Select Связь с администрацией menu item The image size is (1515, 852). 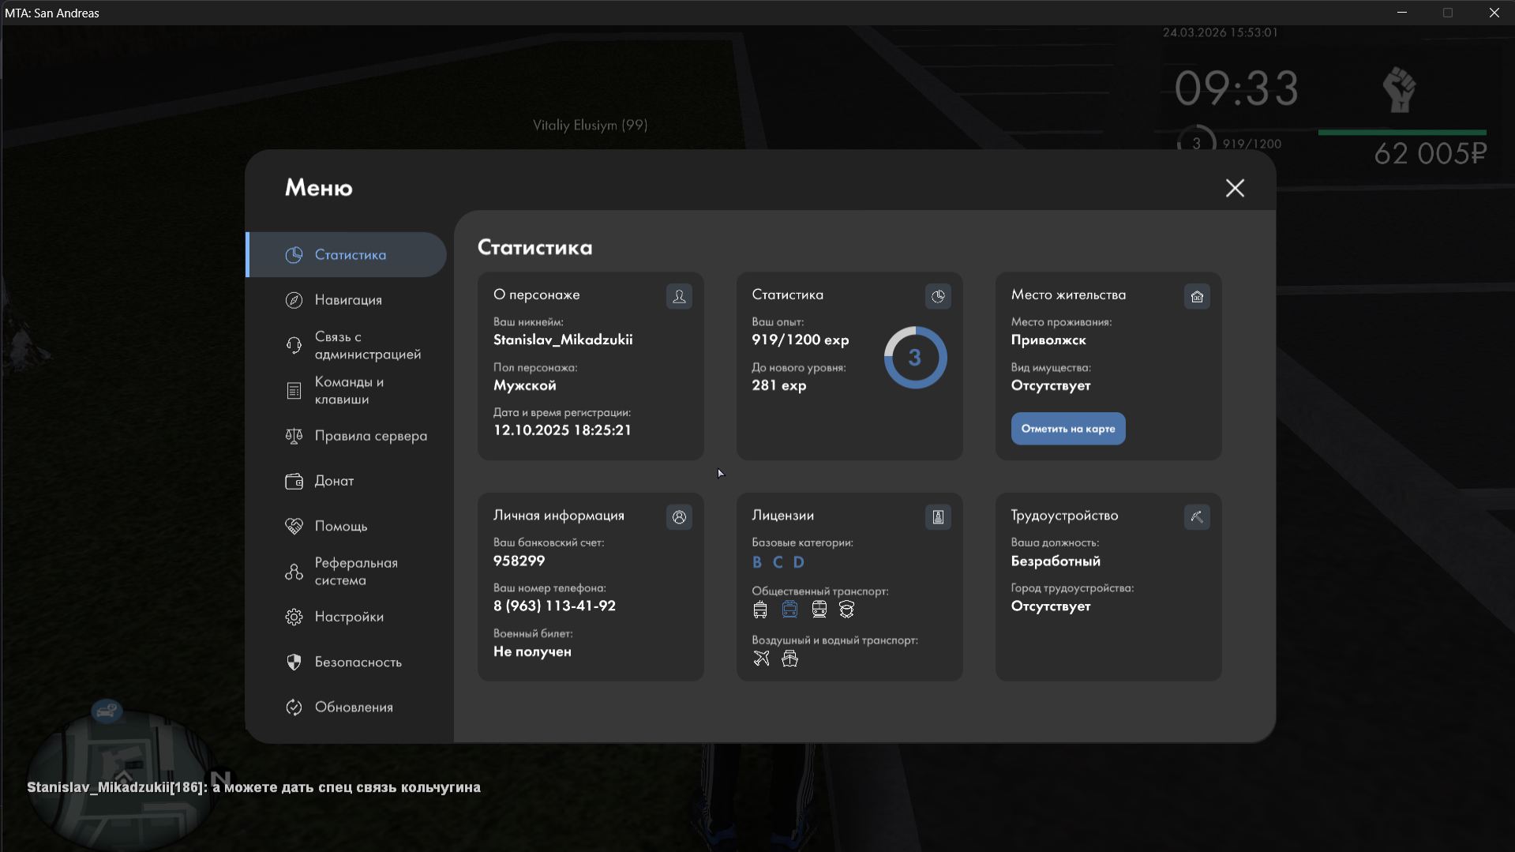pyautogui.click(x=367, y=346)
